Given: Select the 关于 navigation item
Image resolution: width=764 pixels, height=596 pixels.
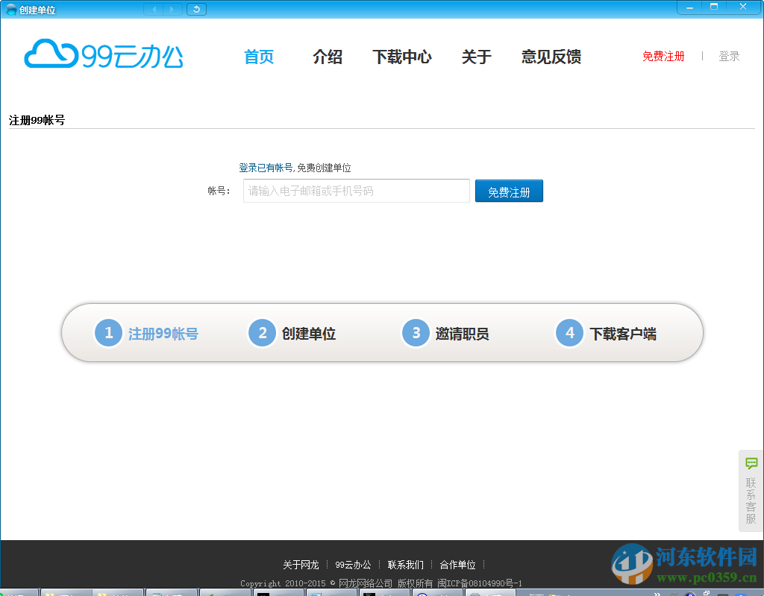Looking at the screenshot, I should point(477,57).
